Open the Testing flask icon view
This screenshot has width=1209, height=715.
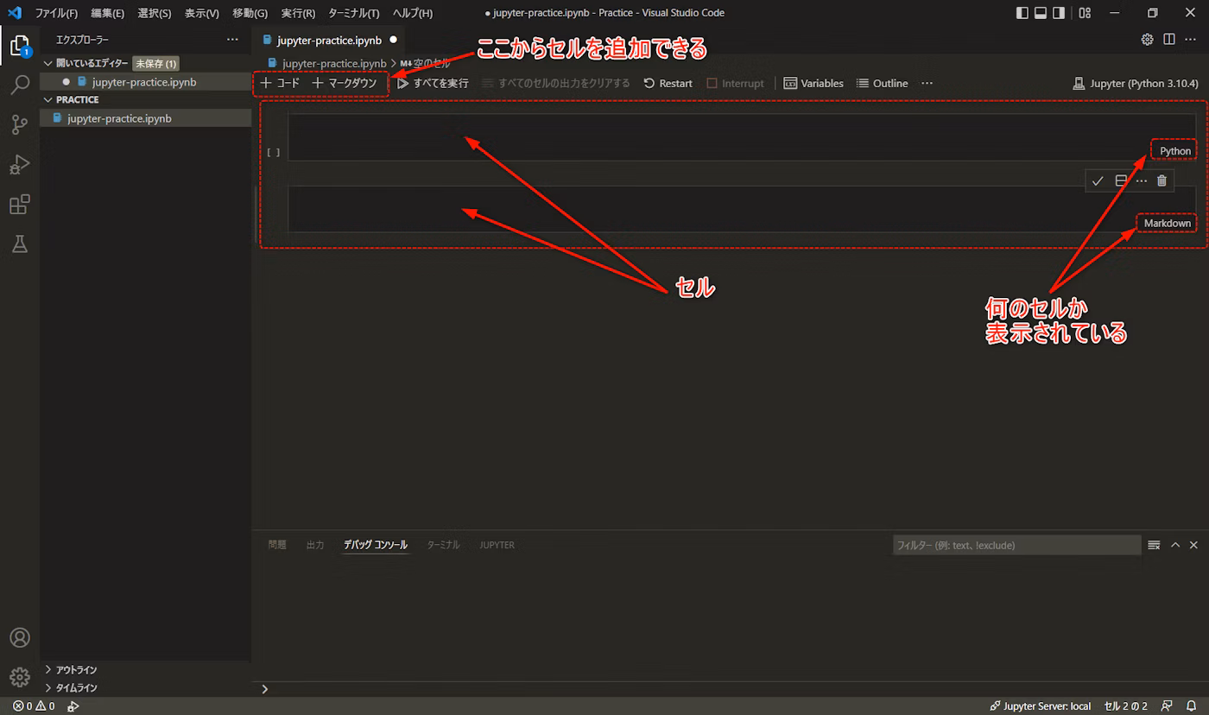(x=19, y=244)
